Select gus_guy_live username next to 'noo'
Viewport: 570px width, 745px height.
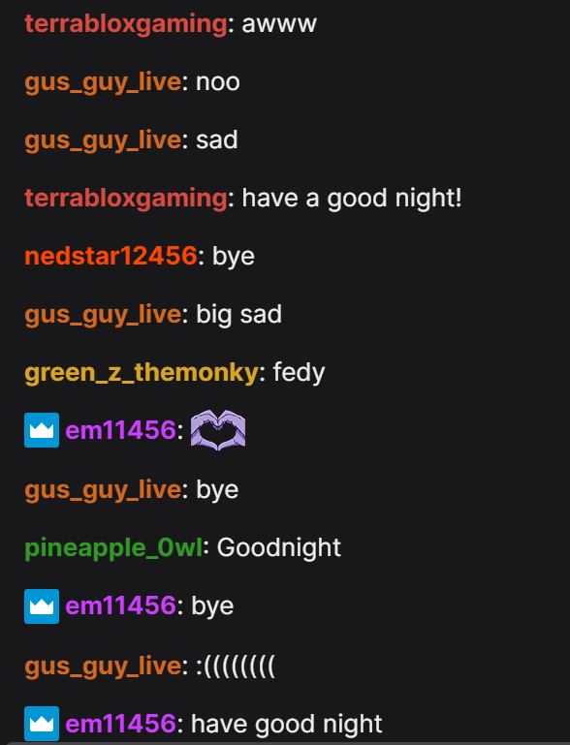[103, 82]
